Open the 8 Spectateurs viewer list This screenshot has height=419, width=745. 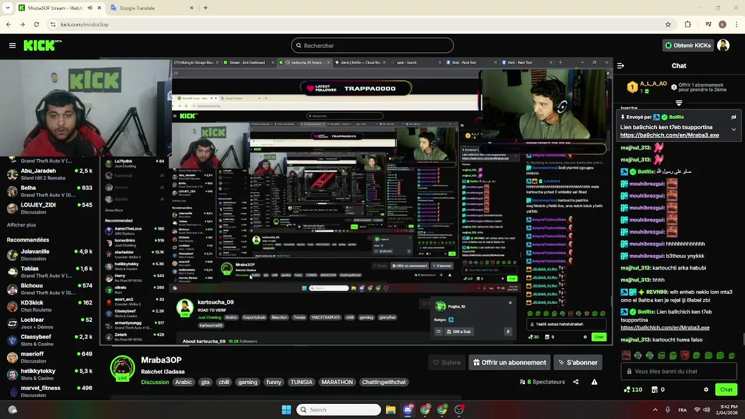542,382
